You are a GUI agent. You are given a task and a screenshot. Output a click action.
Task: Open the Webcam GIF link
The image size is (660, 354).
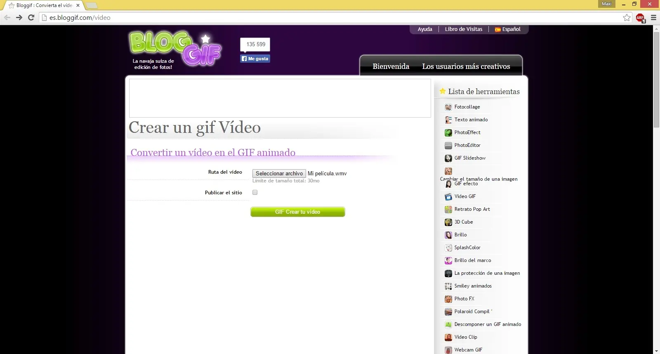tap(468, 350)
